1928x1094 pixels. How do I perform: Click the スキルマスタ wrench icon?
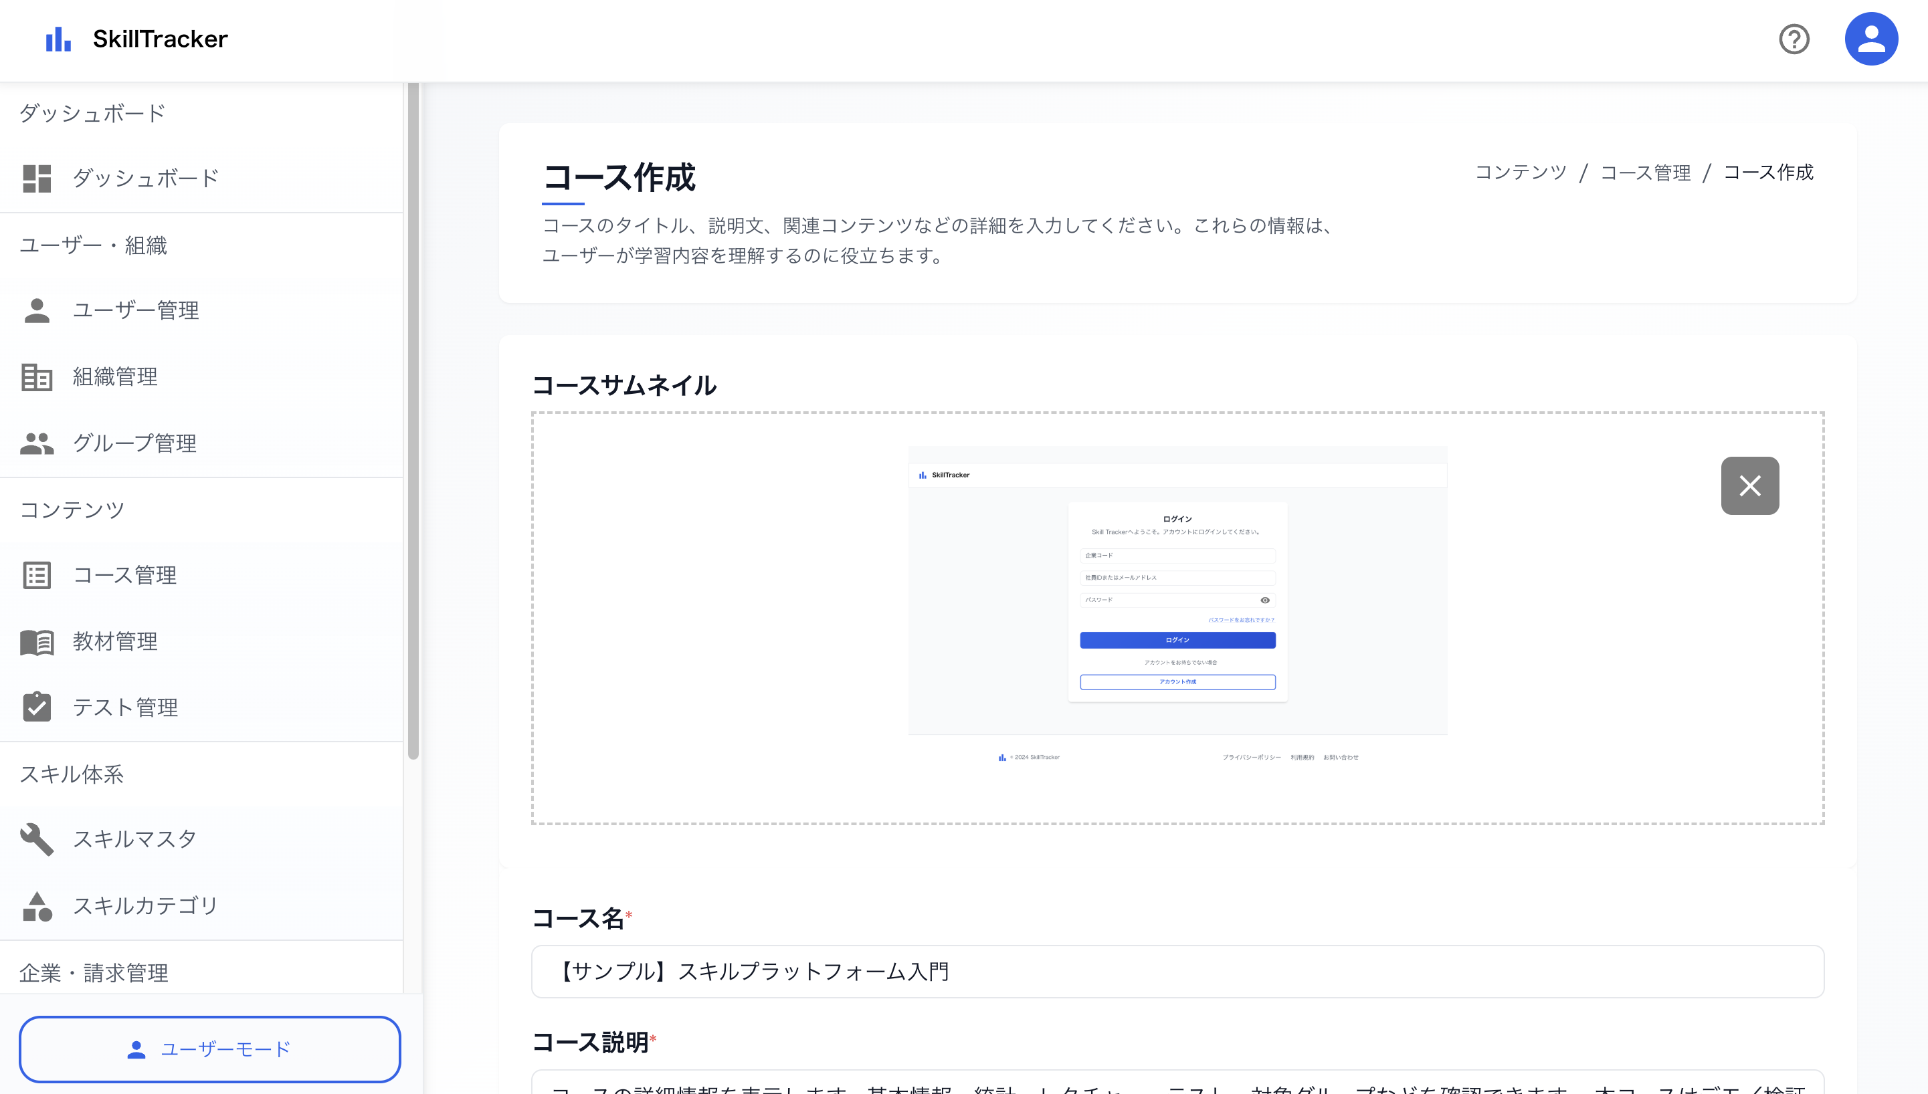[x=37, y=839]
